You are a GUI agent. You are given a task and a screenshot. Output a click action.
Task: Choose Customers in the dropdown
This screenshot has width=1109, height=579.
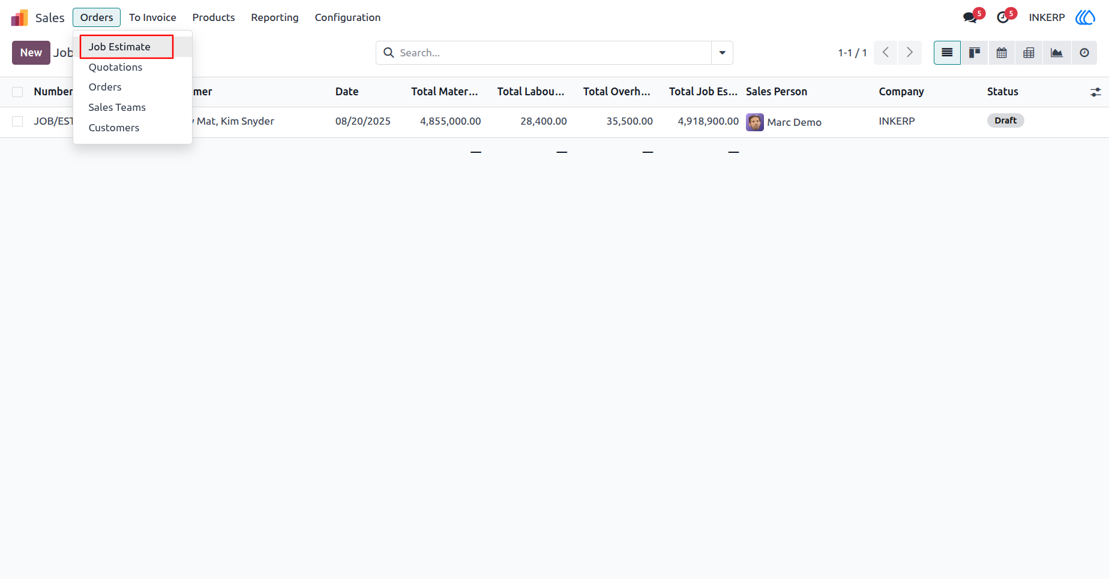tap(133, 128)
